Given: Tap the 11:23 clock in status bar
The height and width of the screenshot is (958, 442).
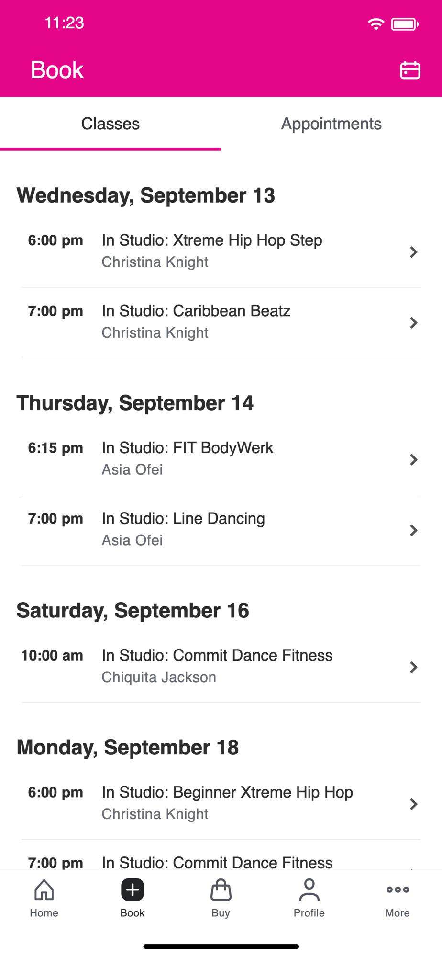Looking at the screenshot, I should coord(64,23).
